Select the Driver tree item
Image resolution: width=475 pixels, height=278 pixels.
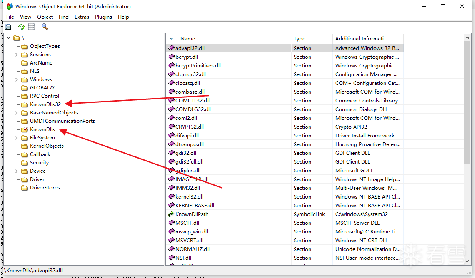[x=37, y=179]
